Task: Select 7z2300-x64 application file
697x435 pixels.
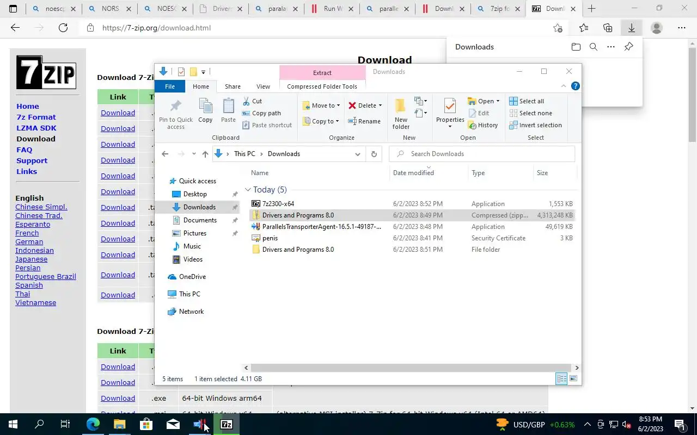Action: pos(278,204)
